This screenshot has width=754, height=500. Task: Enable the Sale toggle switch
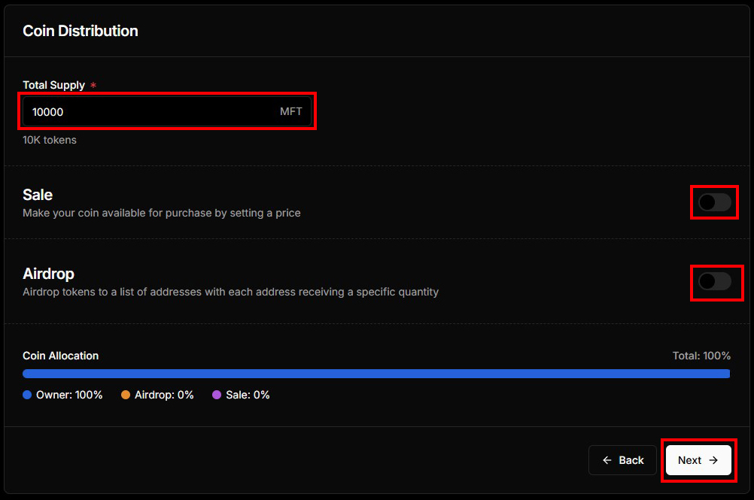[x=714, y=202]
